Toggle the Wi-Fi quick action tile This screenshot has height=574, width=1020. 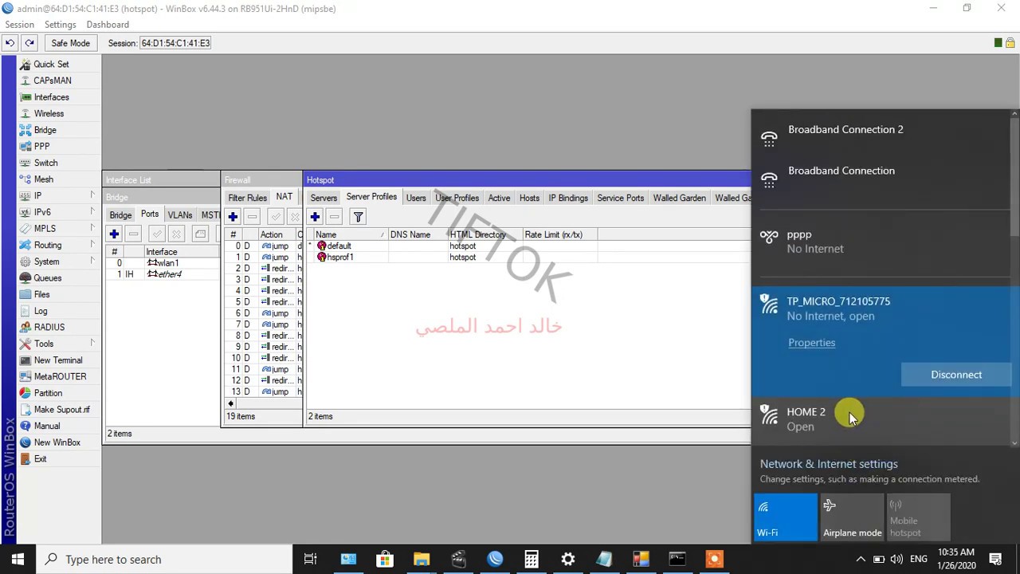(x=785, y=517)
